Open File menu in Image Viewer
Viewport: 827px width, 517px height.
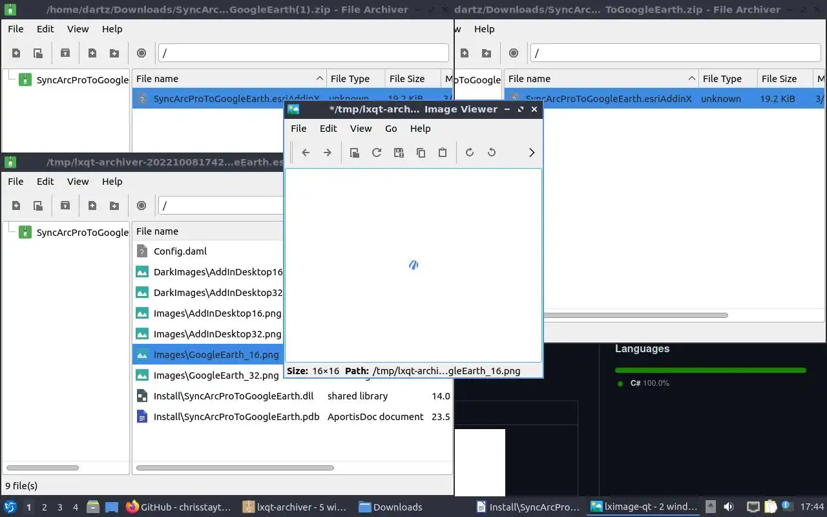pos(298,129)
